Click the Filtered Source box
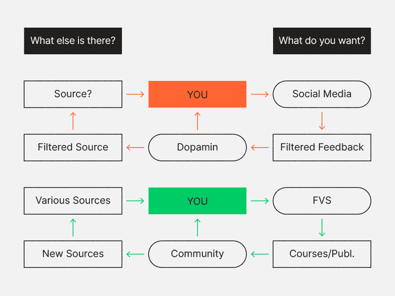395x296 pixels. [x=73, y=148]
